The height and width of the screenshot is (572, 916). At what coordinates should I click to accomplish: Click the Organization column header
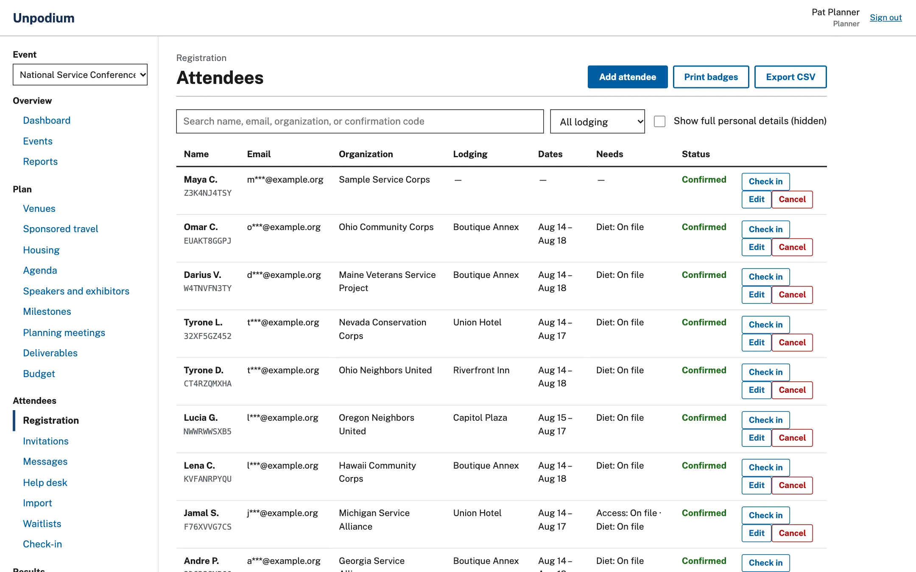point(366,154)
